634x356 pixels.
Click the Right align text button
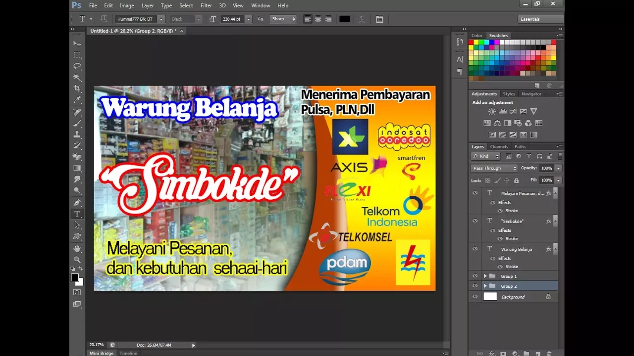328,19
